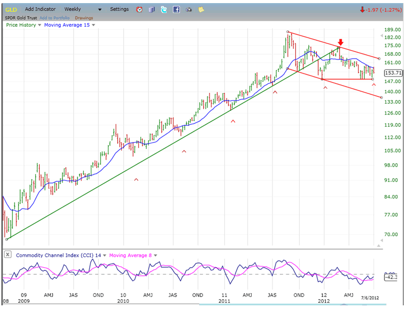Screen dimensions: 404x311
Task: Close the CCI indicator panel
Action: 8,255
